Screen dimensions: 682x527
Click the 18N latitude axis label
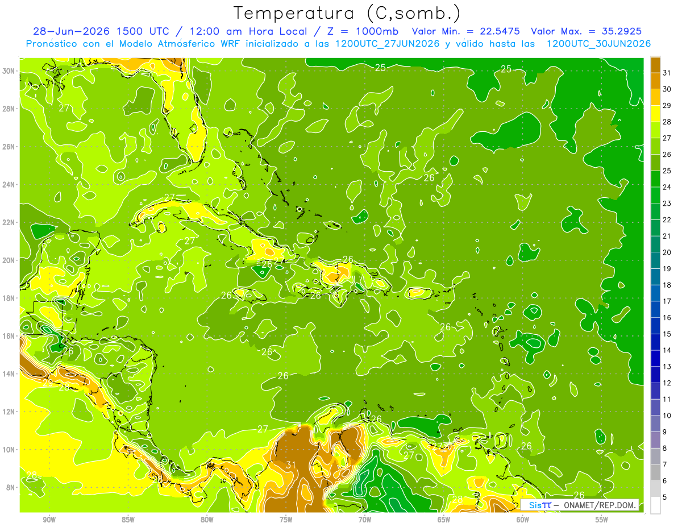10,298
